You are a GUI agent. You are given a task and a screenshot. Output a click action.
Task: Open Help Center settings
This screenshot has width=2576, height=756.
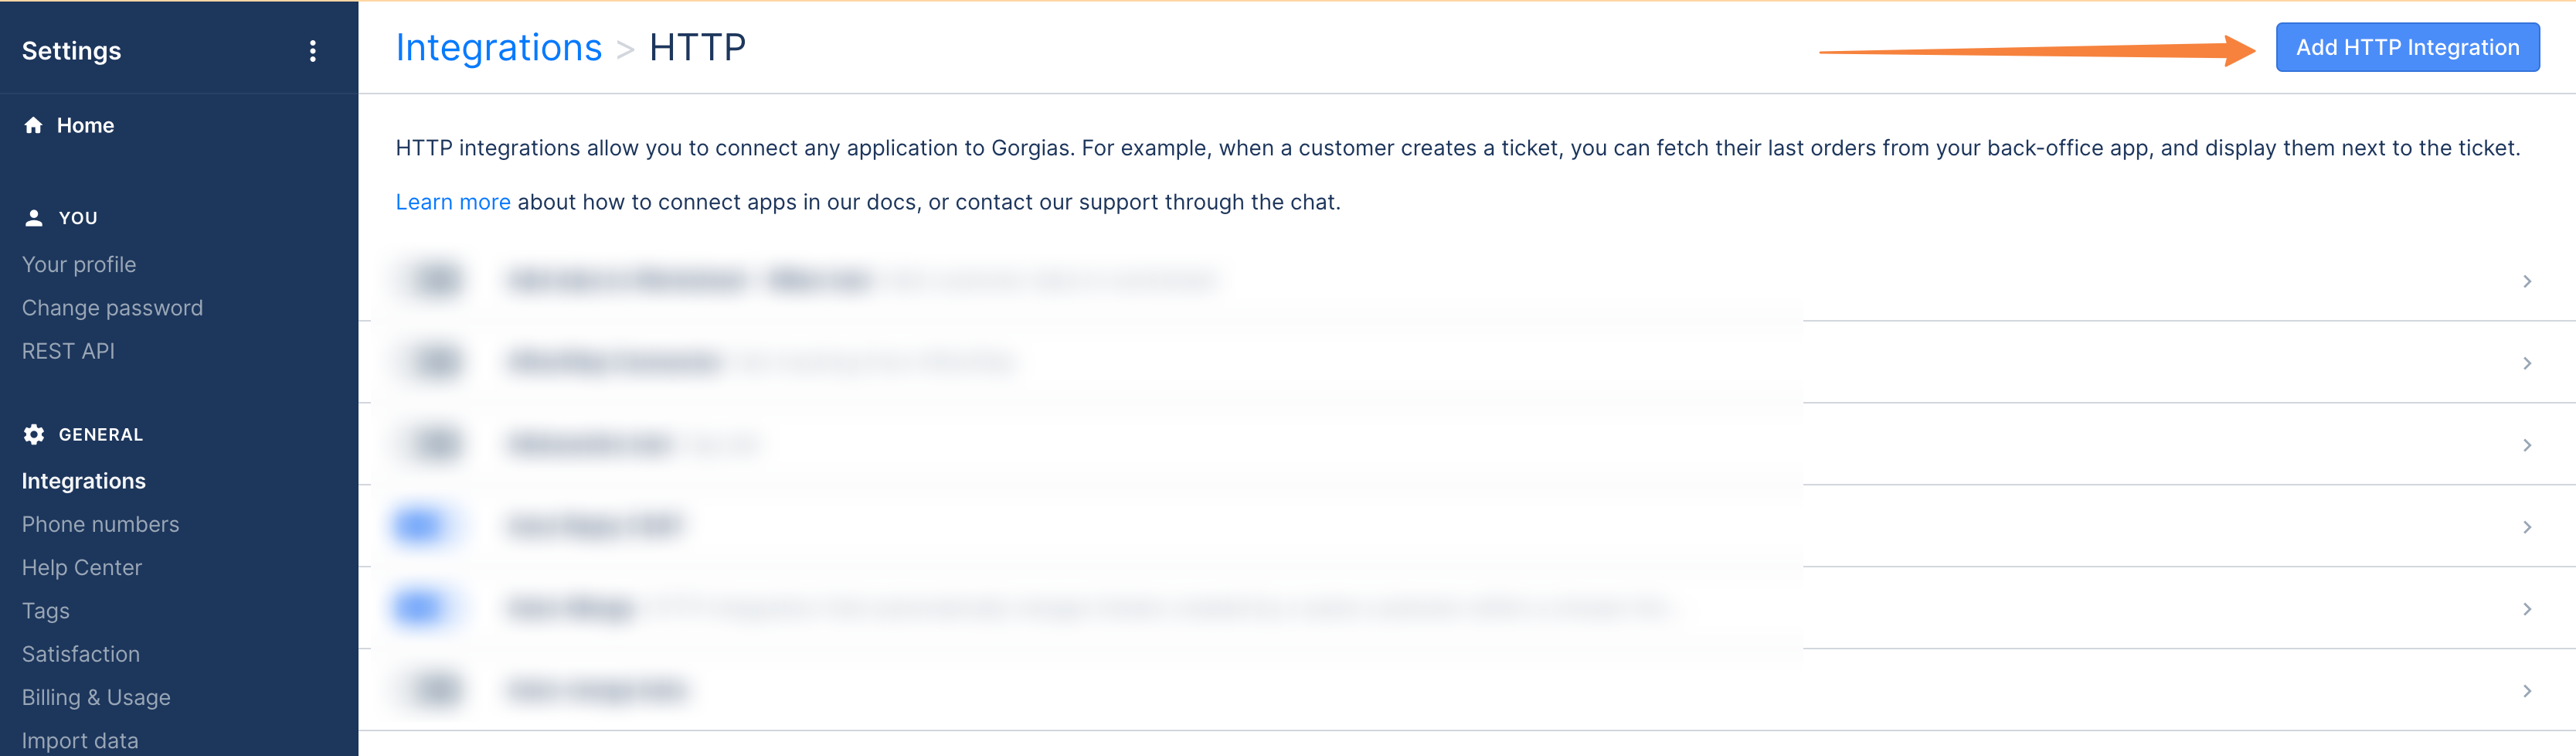click(x=82, y=568)
